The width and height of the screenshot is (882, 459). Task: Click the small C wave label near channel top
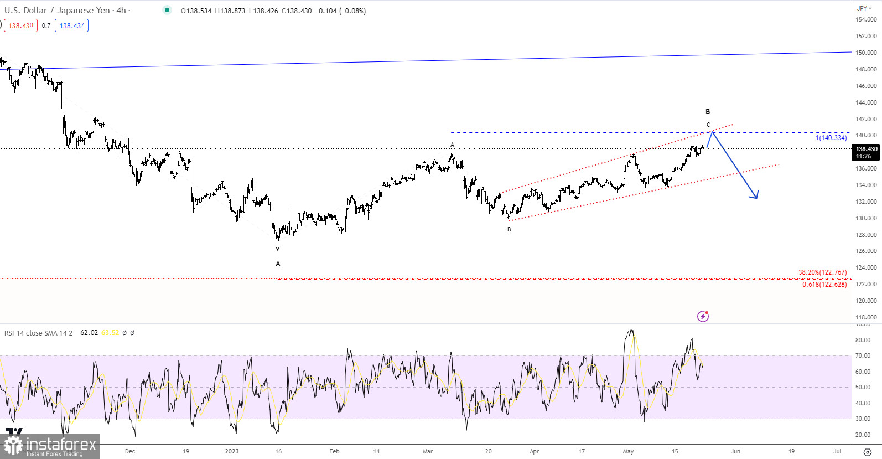708,125
